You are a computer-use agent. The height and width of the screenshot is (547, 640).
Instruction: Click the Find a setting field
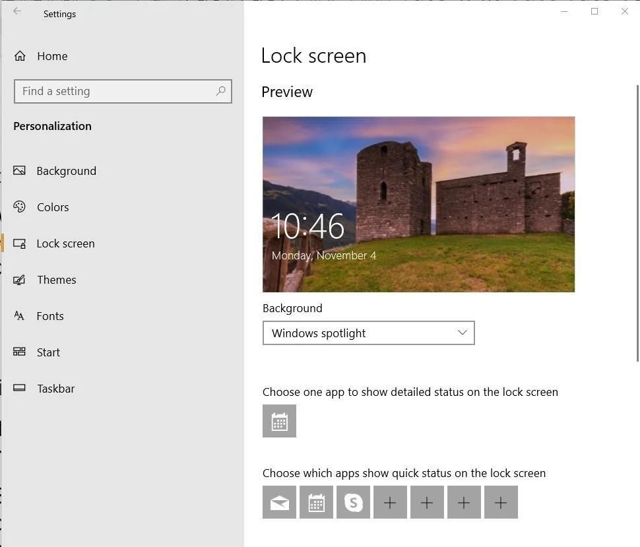tap(123, 91)
